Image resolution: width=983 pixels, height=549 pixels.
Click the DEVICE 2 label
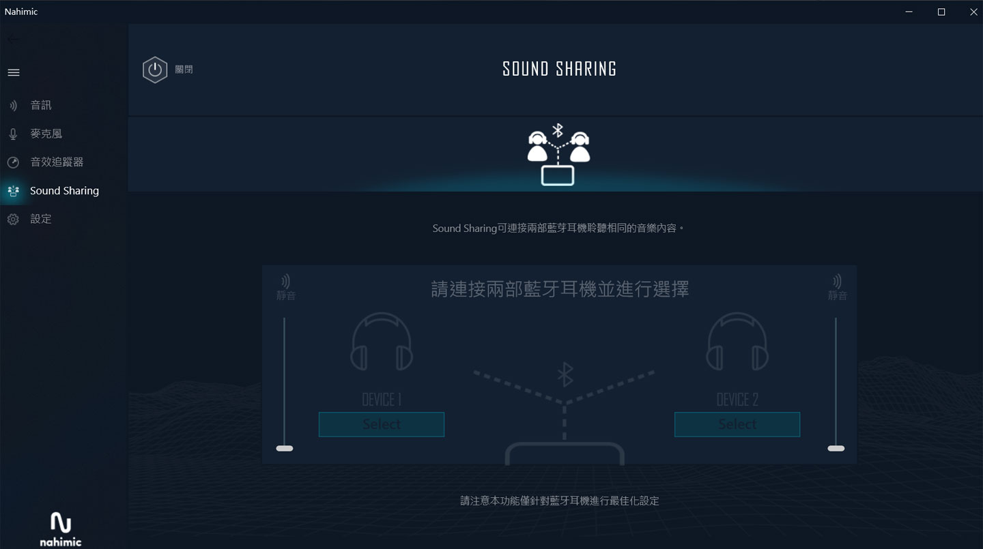coord(737,400)
